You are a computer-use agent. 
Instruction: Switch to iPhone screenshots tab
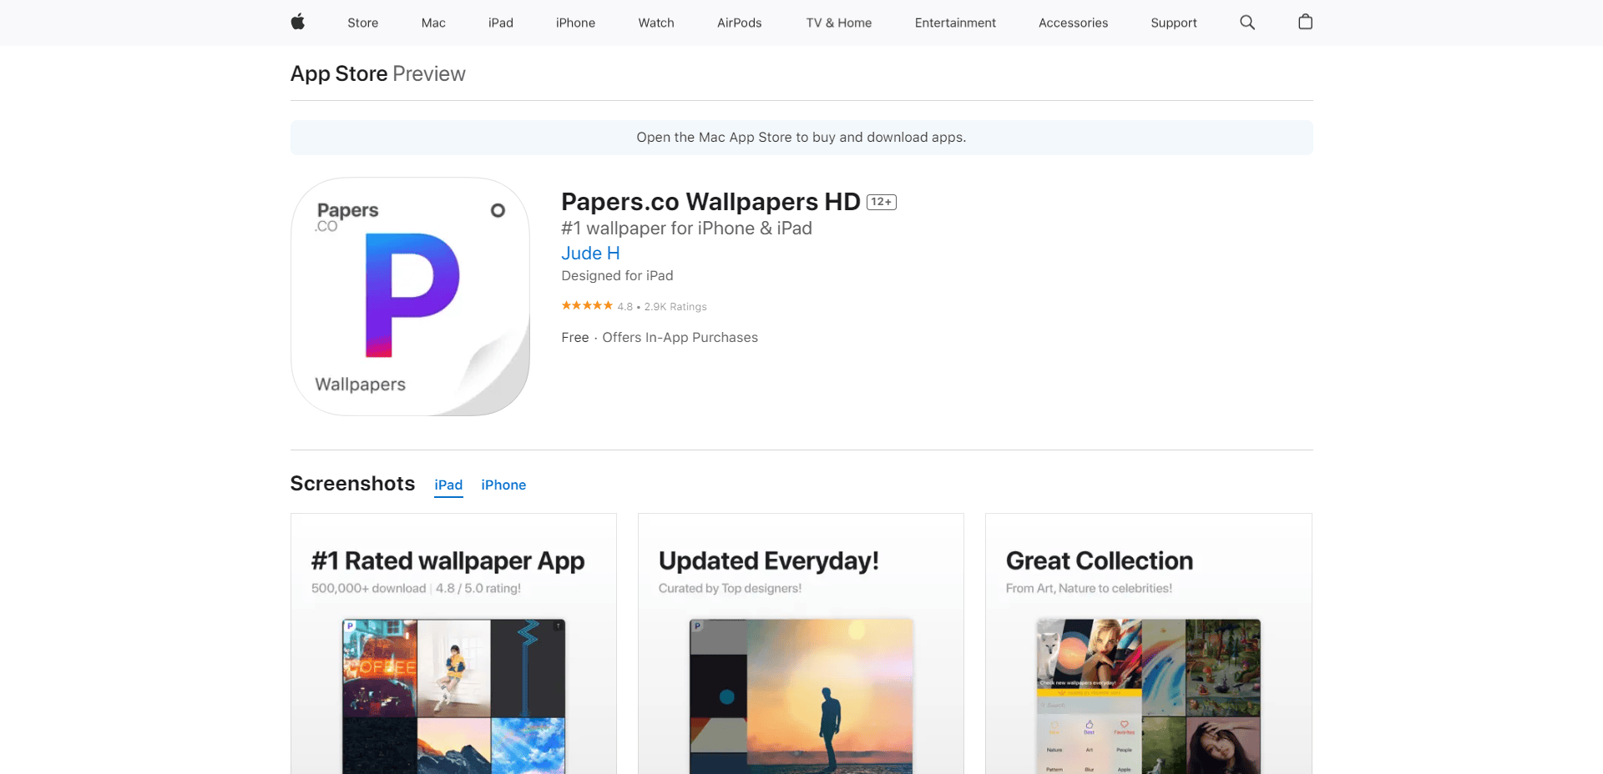503,485
